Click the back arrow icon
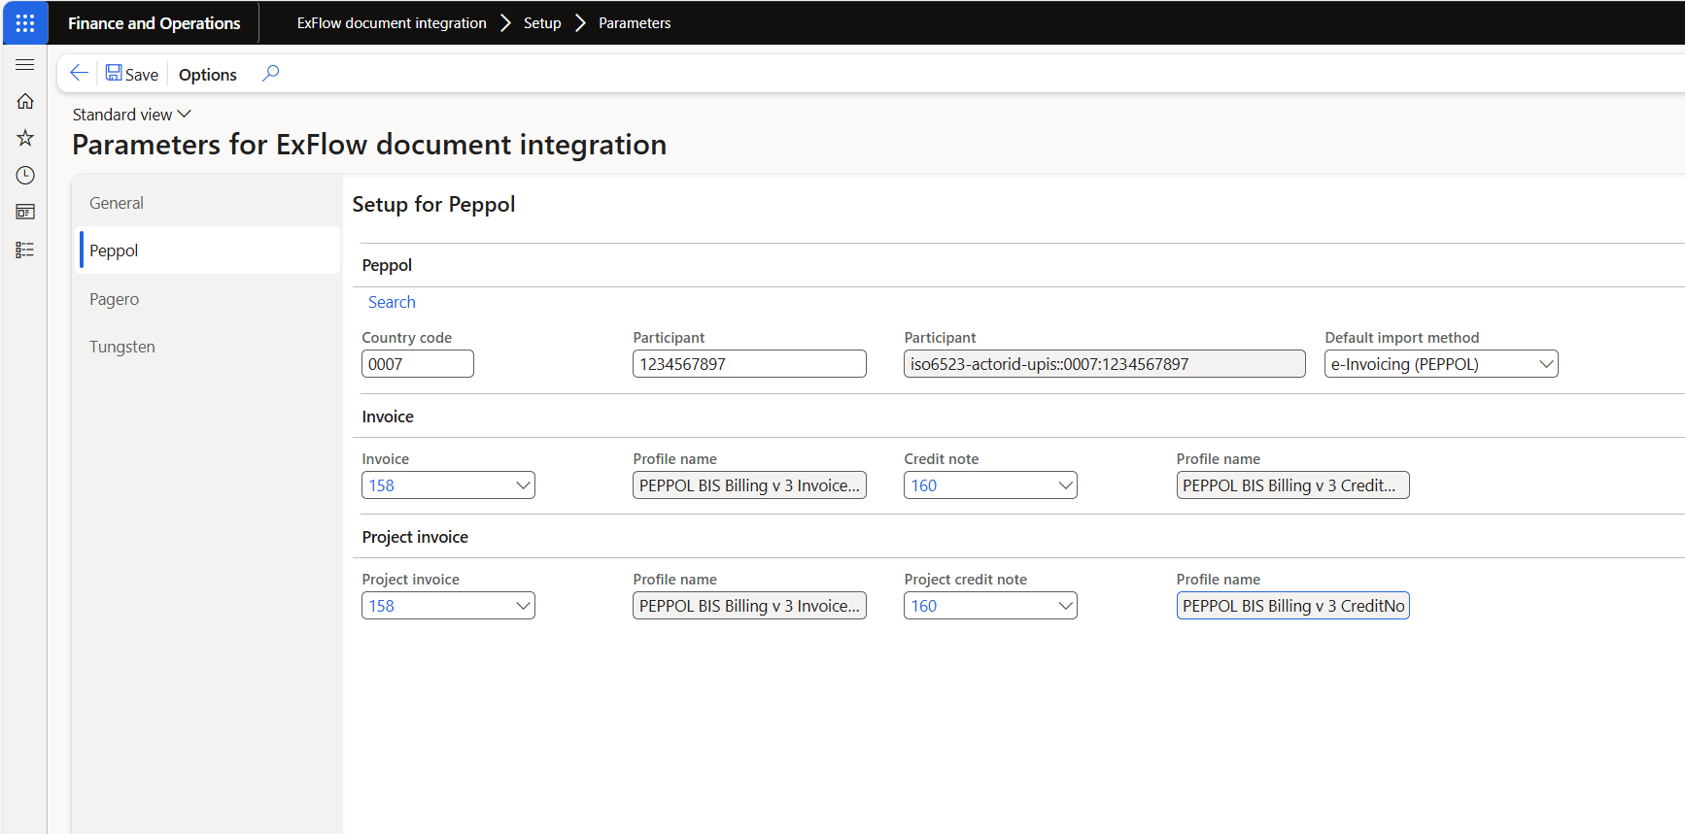 pos(79,73)
